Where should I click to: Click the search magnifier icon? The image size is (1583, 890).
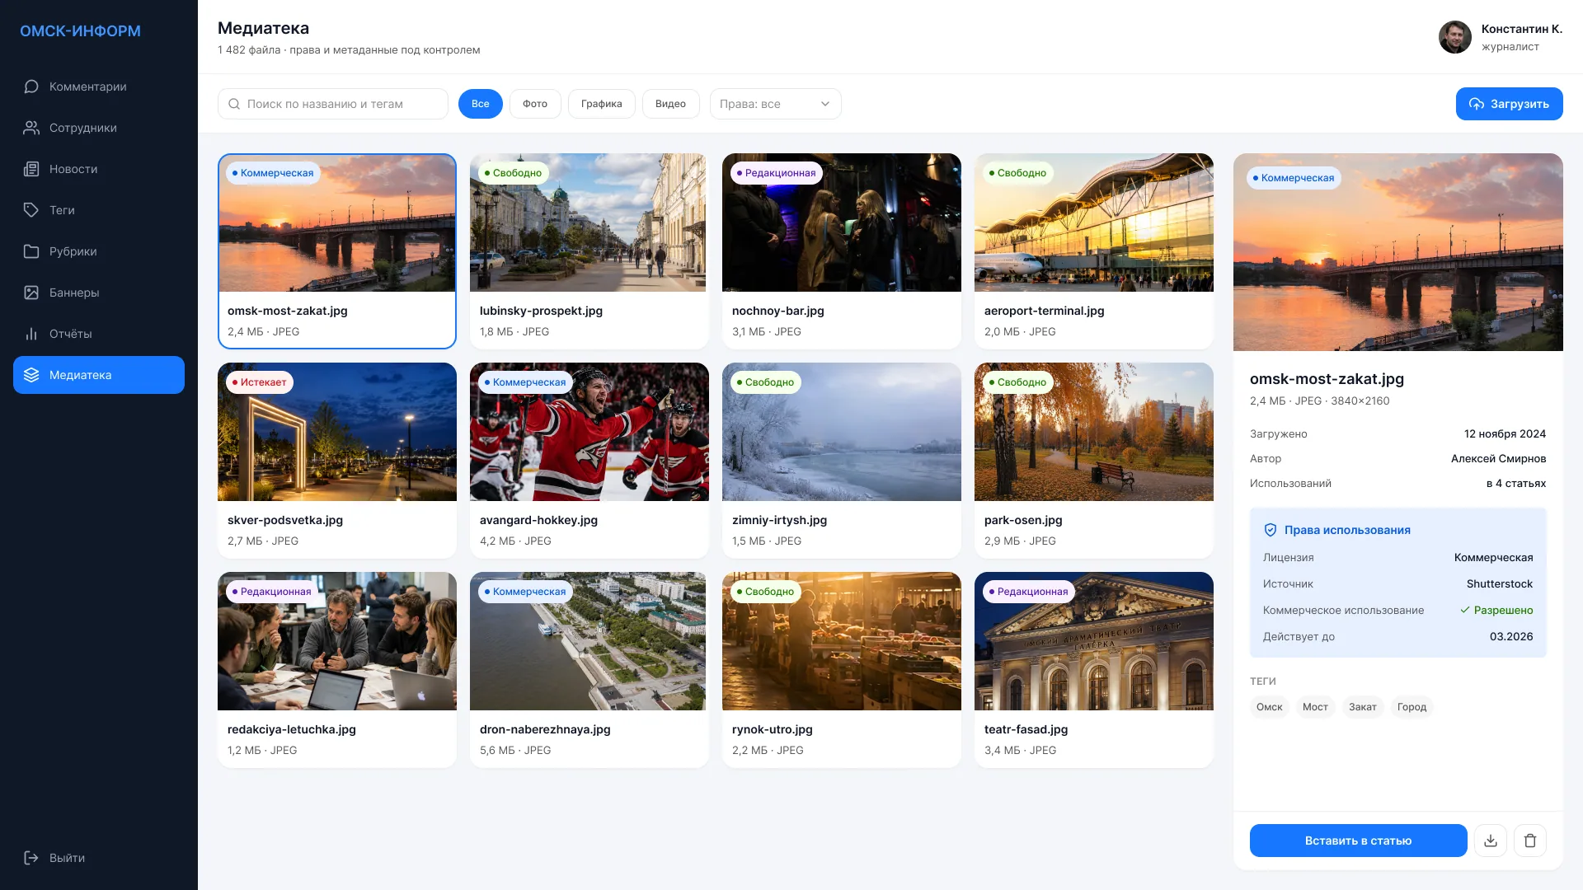234,104
